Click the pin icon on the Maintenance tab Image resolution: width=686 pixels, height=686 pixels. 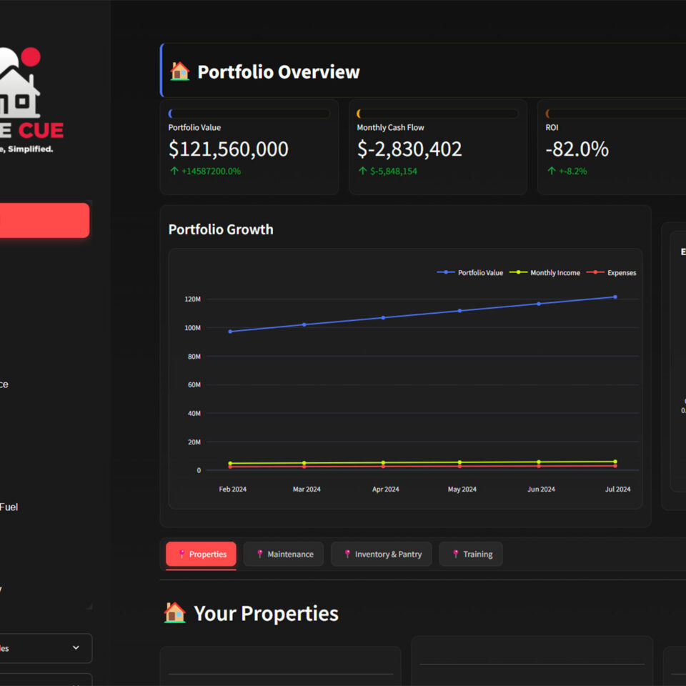259,554
